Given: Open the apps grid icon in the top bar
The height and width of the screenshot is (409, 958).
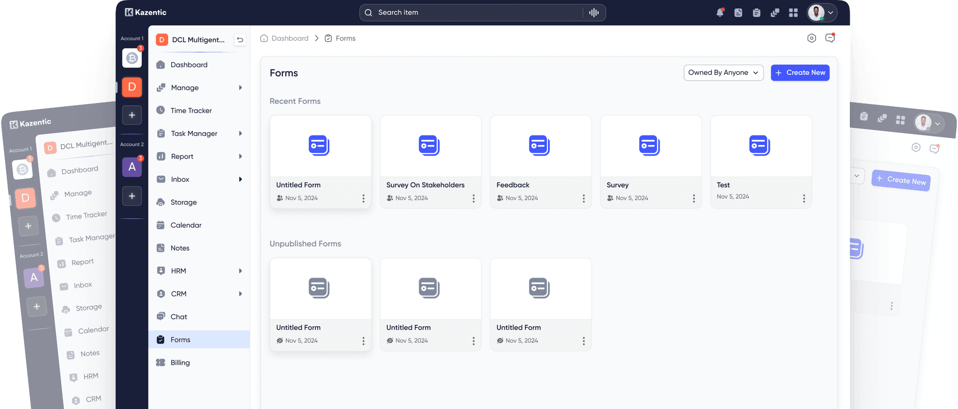Looking at the screenshot, I should pos(793,13).
